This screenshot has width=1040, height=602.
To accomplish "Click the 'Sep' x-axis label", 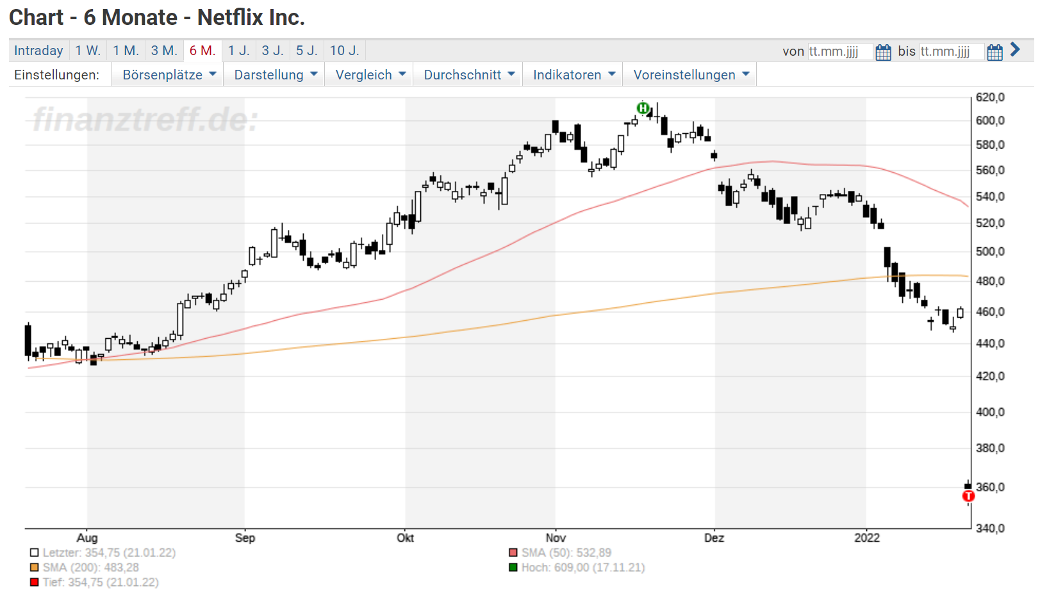I will click(x=245, y=538).
